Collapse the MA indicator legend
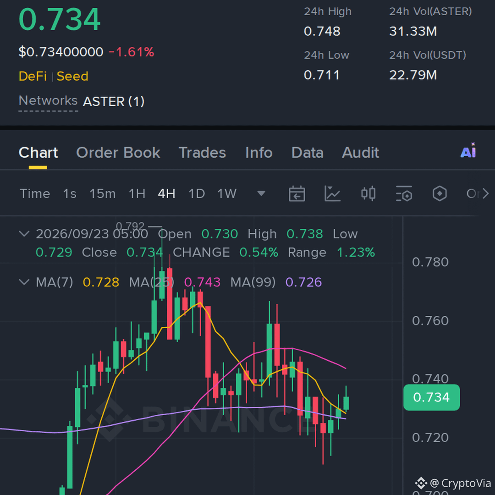This screenshot has width=495, height=495. (24, 282)
